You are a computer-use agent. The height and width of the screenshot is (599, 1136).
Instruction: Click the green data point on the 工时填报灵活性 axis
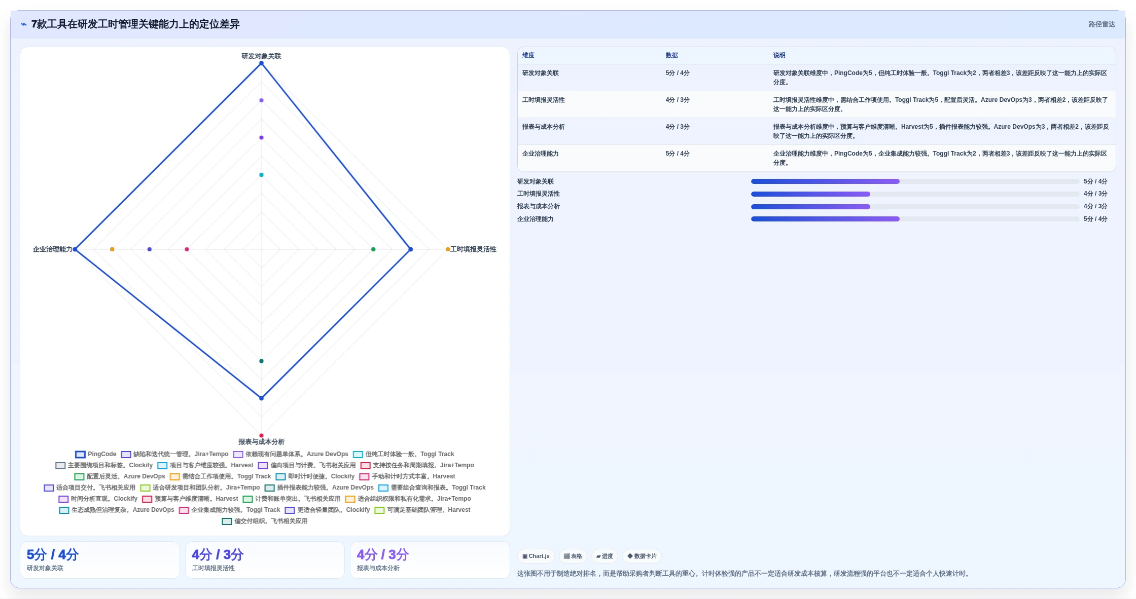pos(373,249)
